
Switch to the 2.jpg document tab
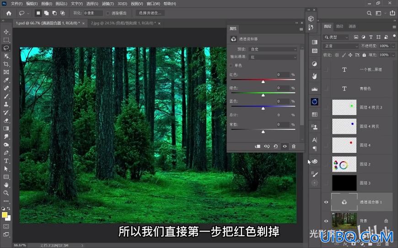pyautogui.click(x=124, y=23)
